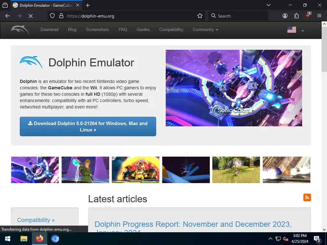Click the tracking protection shield icon
Image resolution: width=327 pixels, height=245 pixels.
(x=52, y=16)
